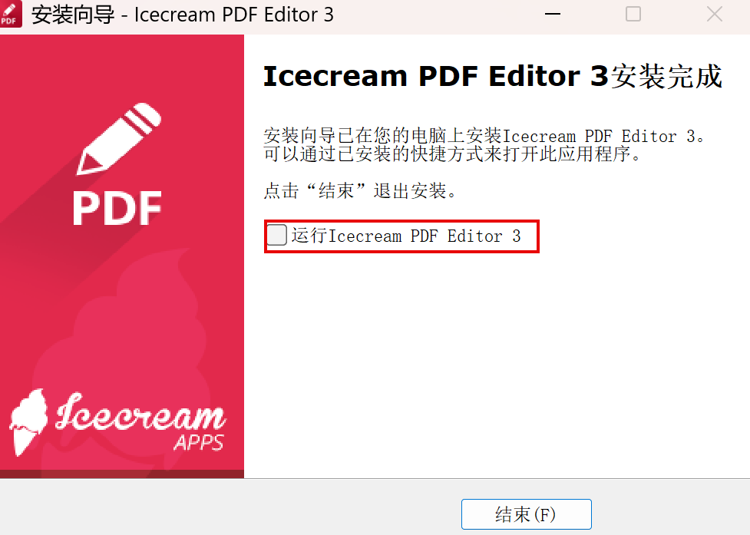Click the PDF app icon in title bar

tap(11, 15)
